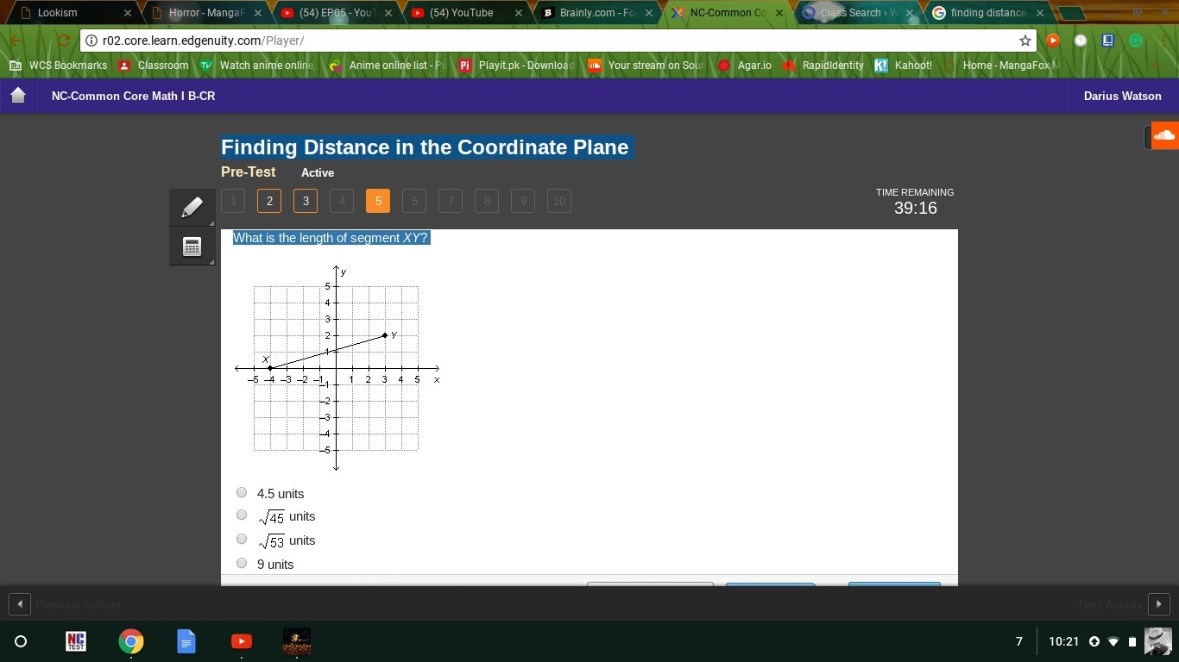Open the orange SoundCloud side widget

coord(1163,135)
